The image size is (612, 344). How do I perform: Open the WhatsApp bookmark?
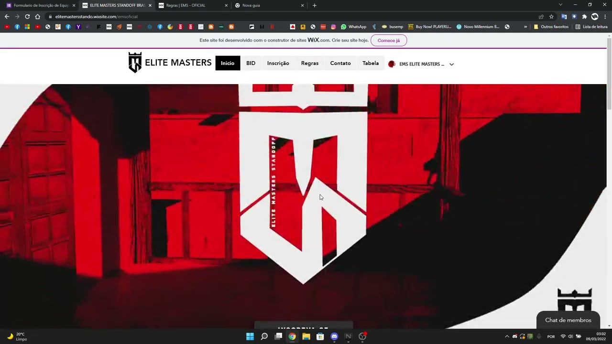[x=354, y=27]
